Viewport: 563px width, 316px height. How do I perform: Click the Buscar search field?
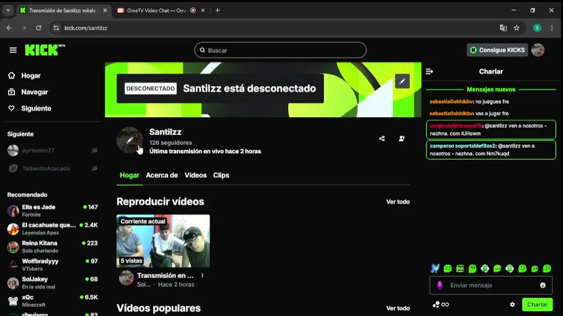click(280, 50)
